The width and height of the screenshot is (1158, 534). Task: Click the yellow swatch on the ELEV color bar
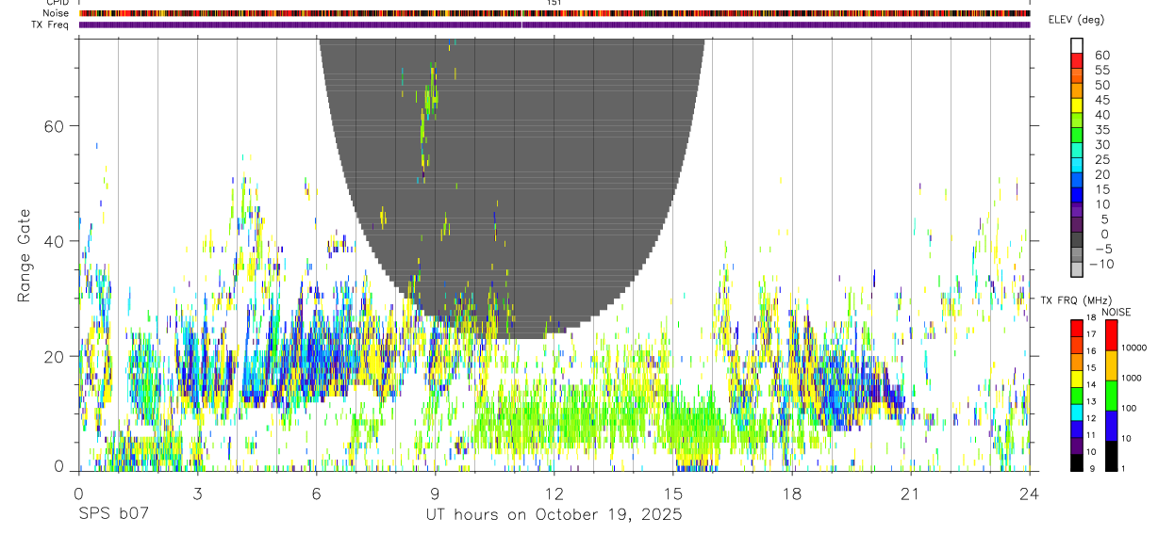(1077, 105)
